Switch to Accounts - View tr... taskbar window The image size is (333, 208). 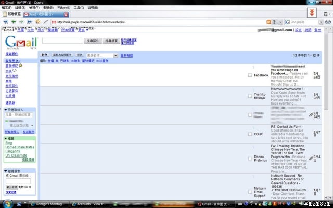(x=90, y=204)
